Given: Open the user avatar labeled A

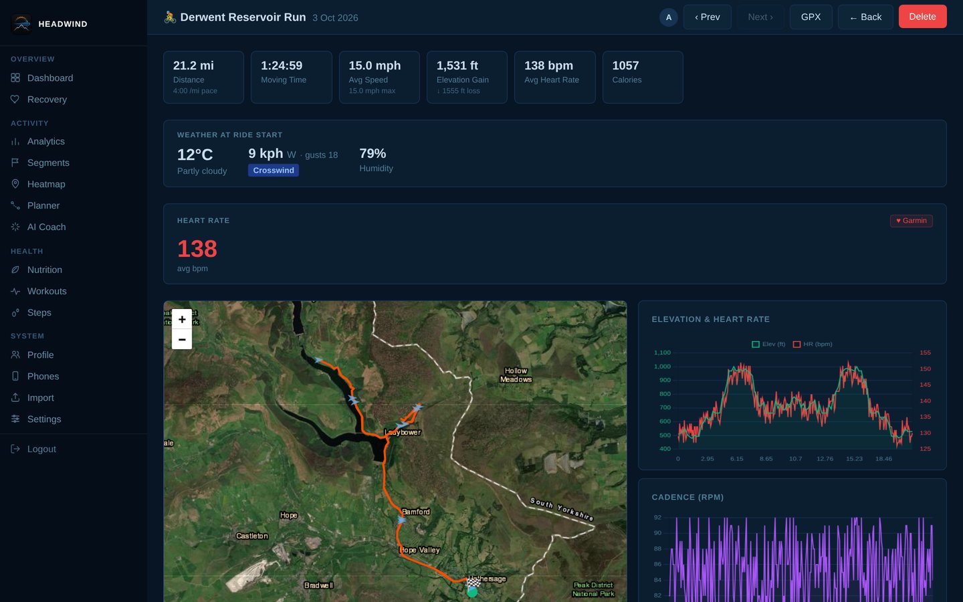Looking at the screenshot, I should [669, 17].
